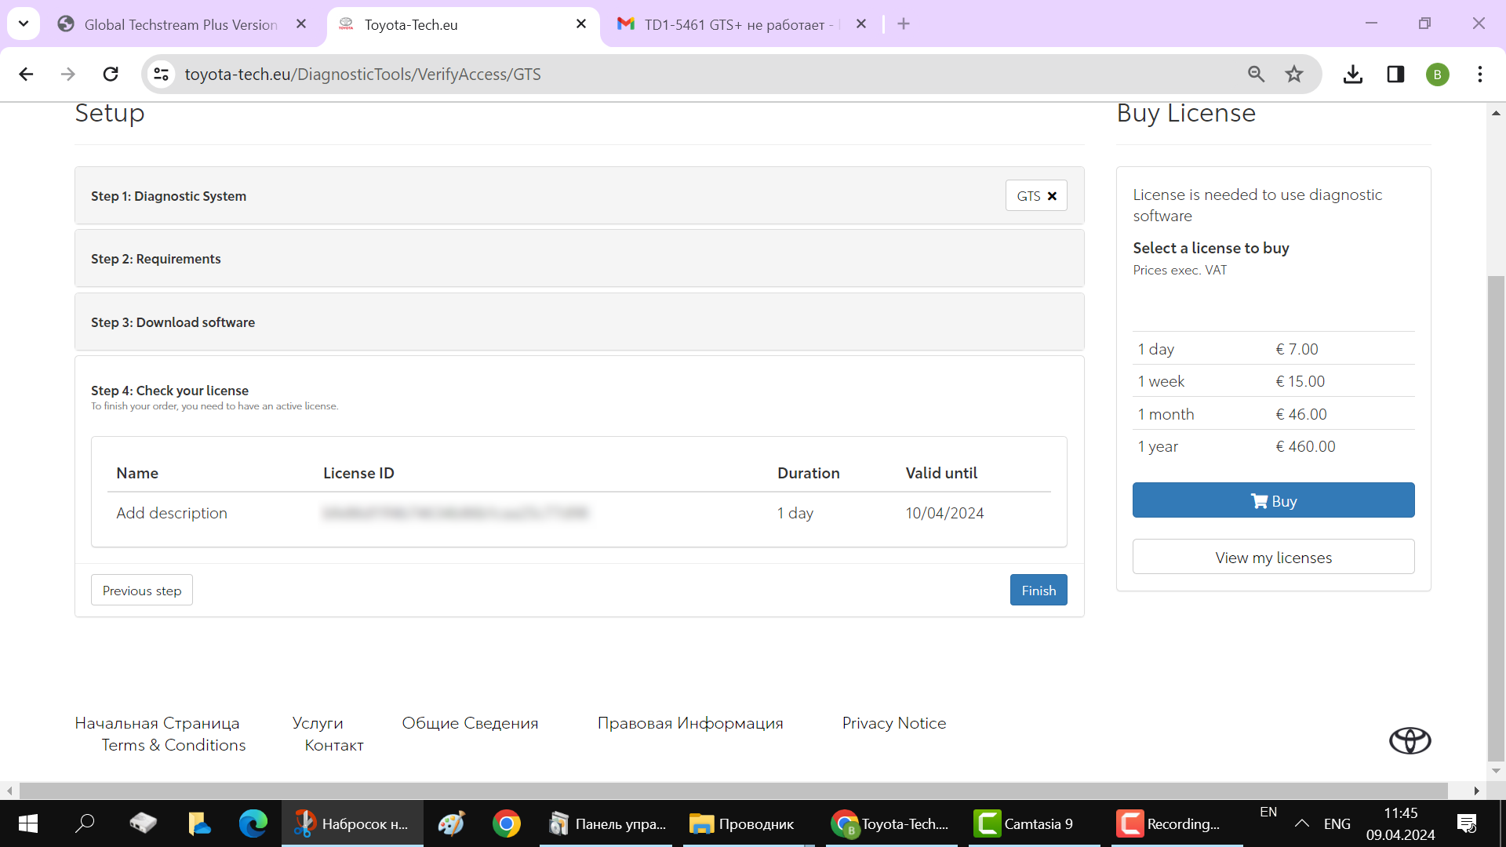The image size is (1506, 847).
Task: Click Add description in license row
Action: coord(172,513)
